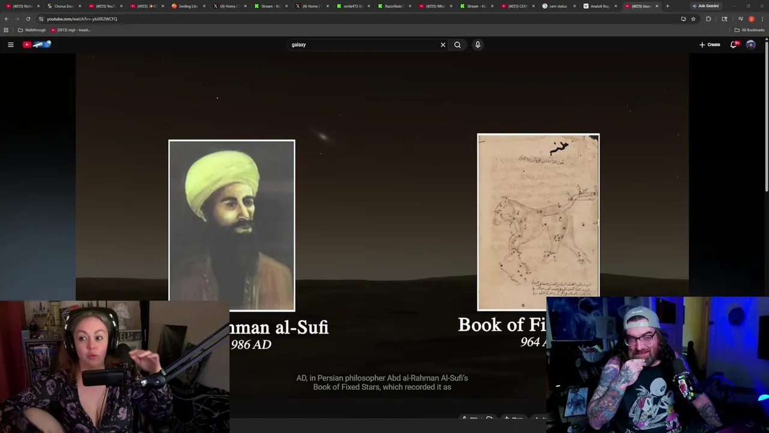
Task: Switch to the RazorRedd tab
Action: (394, 6)
